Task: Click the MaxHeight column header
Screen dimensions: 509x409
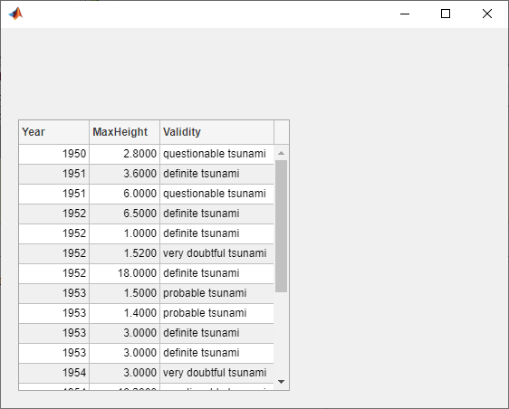Action: click(x=125, y=132)
